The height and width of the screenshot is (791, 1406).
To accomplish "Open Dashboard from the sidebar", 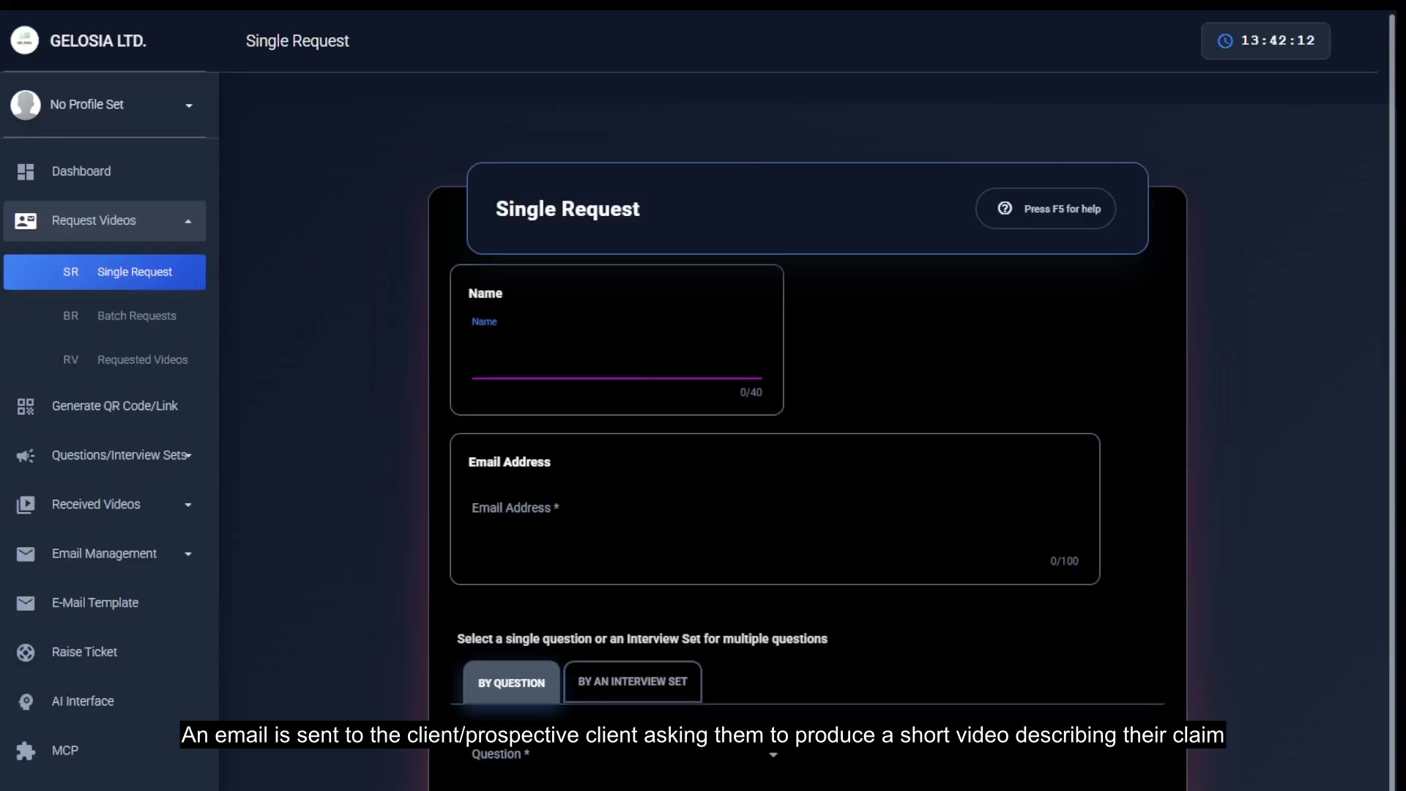I will pyautogui.click(x=105, y=171).
